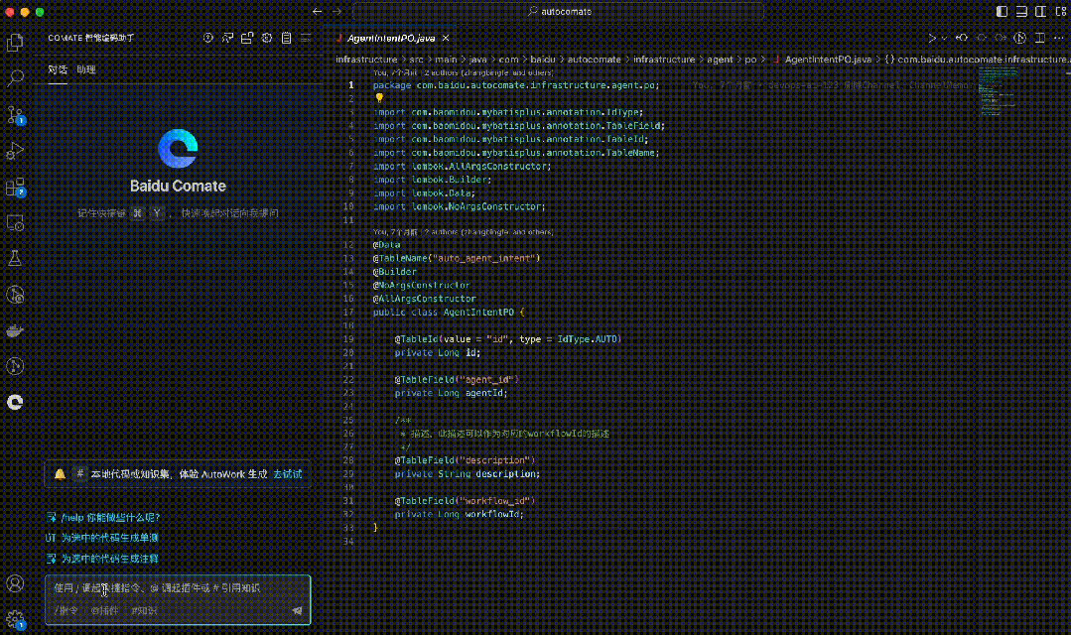Expand the agent breadcrumb segment

[720, 60]
